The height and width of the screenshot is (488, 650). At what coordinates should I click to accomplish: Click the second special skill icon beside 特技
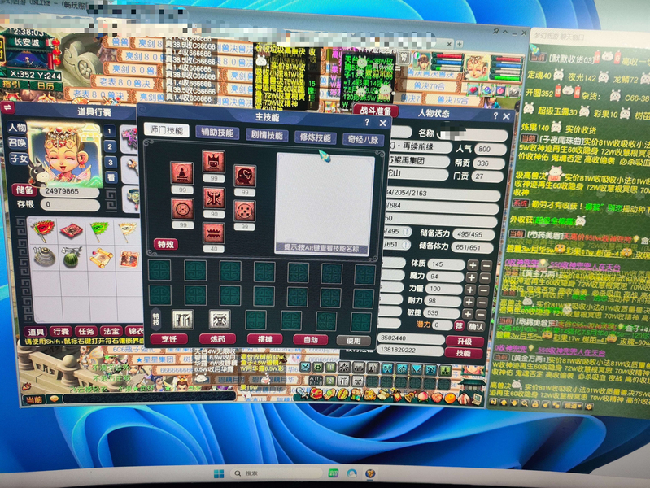click(220, 320)
